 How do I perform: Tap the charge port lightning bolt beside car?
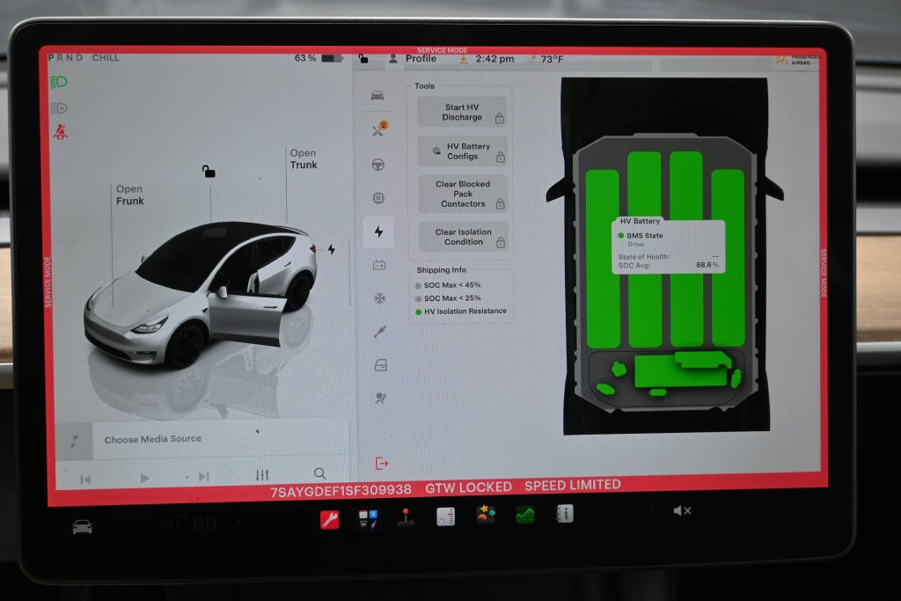click(x=332, y=249)
